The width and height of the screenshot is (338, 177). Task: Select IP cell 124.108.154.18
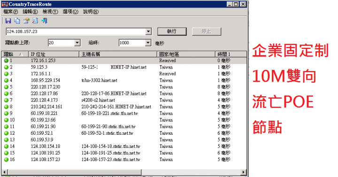point(46,146)
